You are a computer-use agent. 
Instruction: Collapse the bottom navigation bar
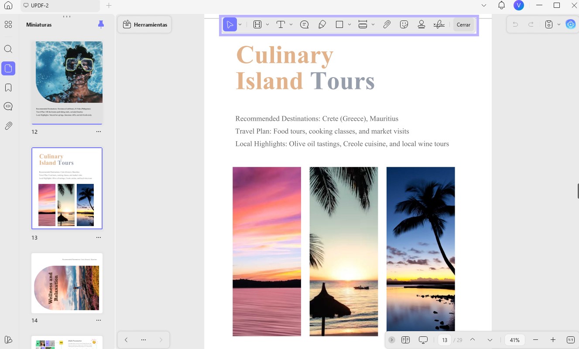coord(392,340)
